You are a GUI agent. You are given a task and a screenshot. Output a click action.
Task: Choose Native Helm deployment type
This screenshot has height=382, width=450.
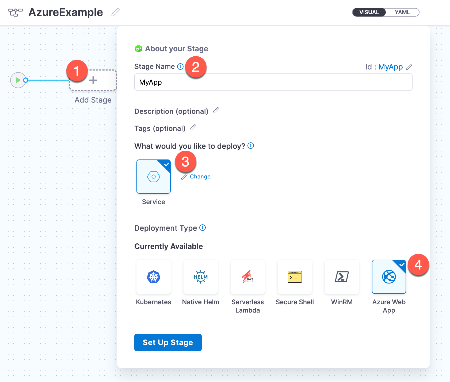[x=200, y=277]
